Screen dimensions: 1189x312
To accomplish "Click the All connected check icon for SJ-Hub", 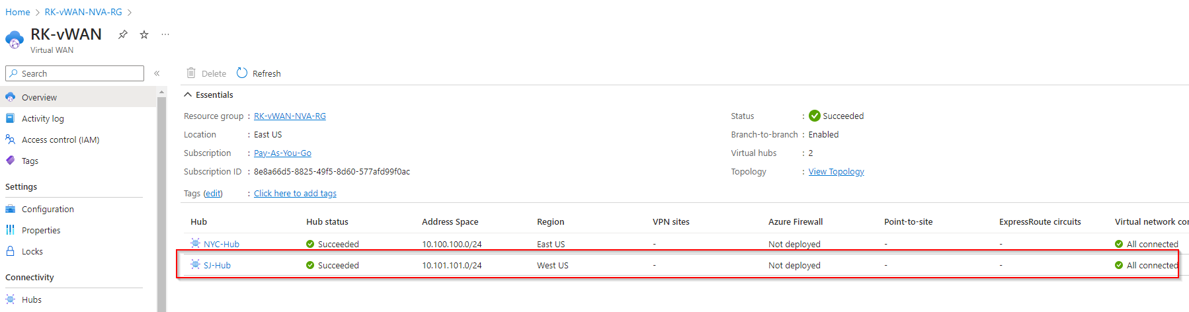I will [x=1119, y=265].
